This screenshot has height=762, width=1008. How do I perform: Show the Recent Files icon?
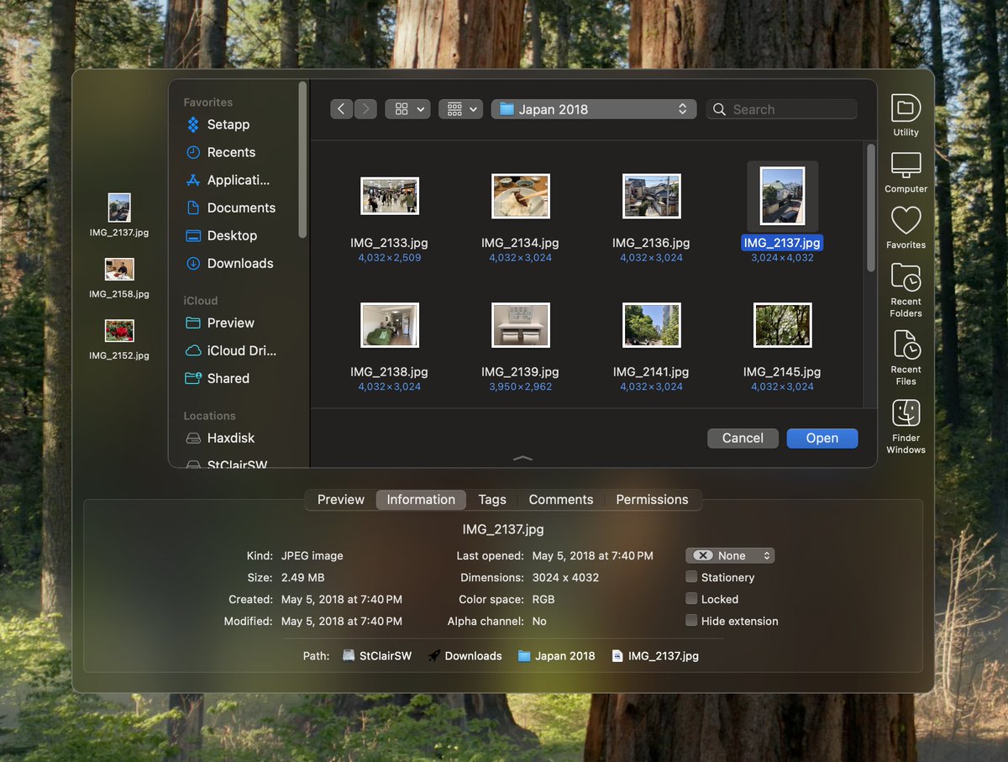(906, 345)
